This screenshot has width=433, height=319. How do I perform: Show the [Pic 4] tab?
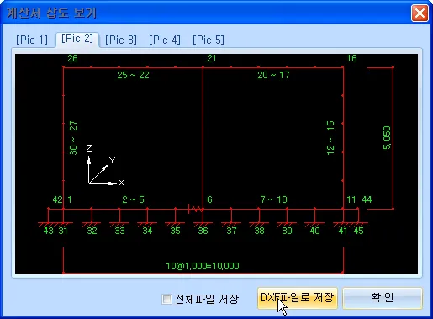pos(165,40)
